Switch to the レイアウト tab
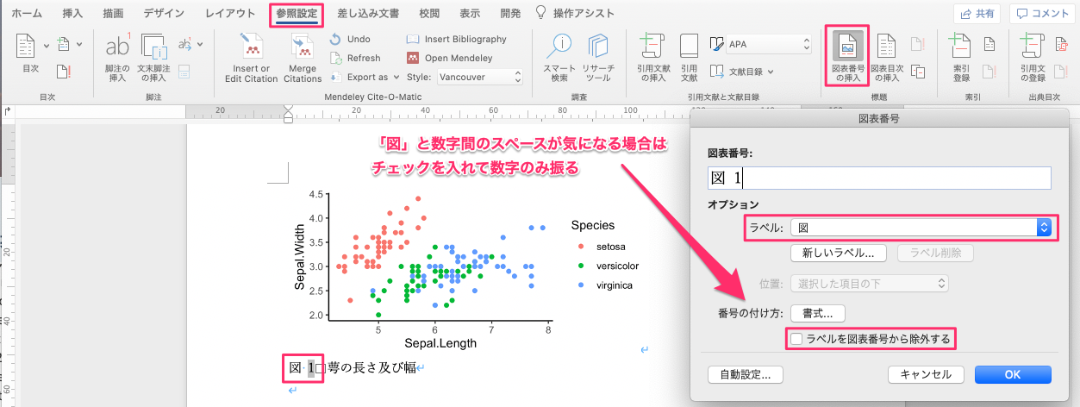 click(x=230, y=13)
